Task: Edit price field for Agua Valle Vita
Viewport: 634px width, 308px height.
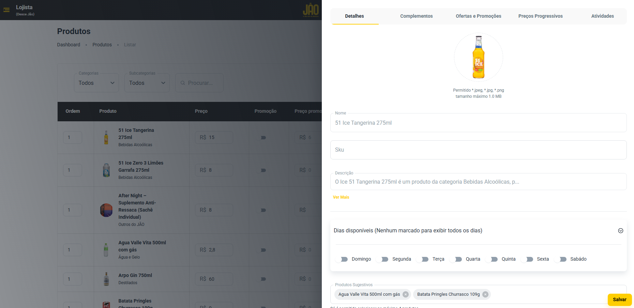Action: click(214, 250)
